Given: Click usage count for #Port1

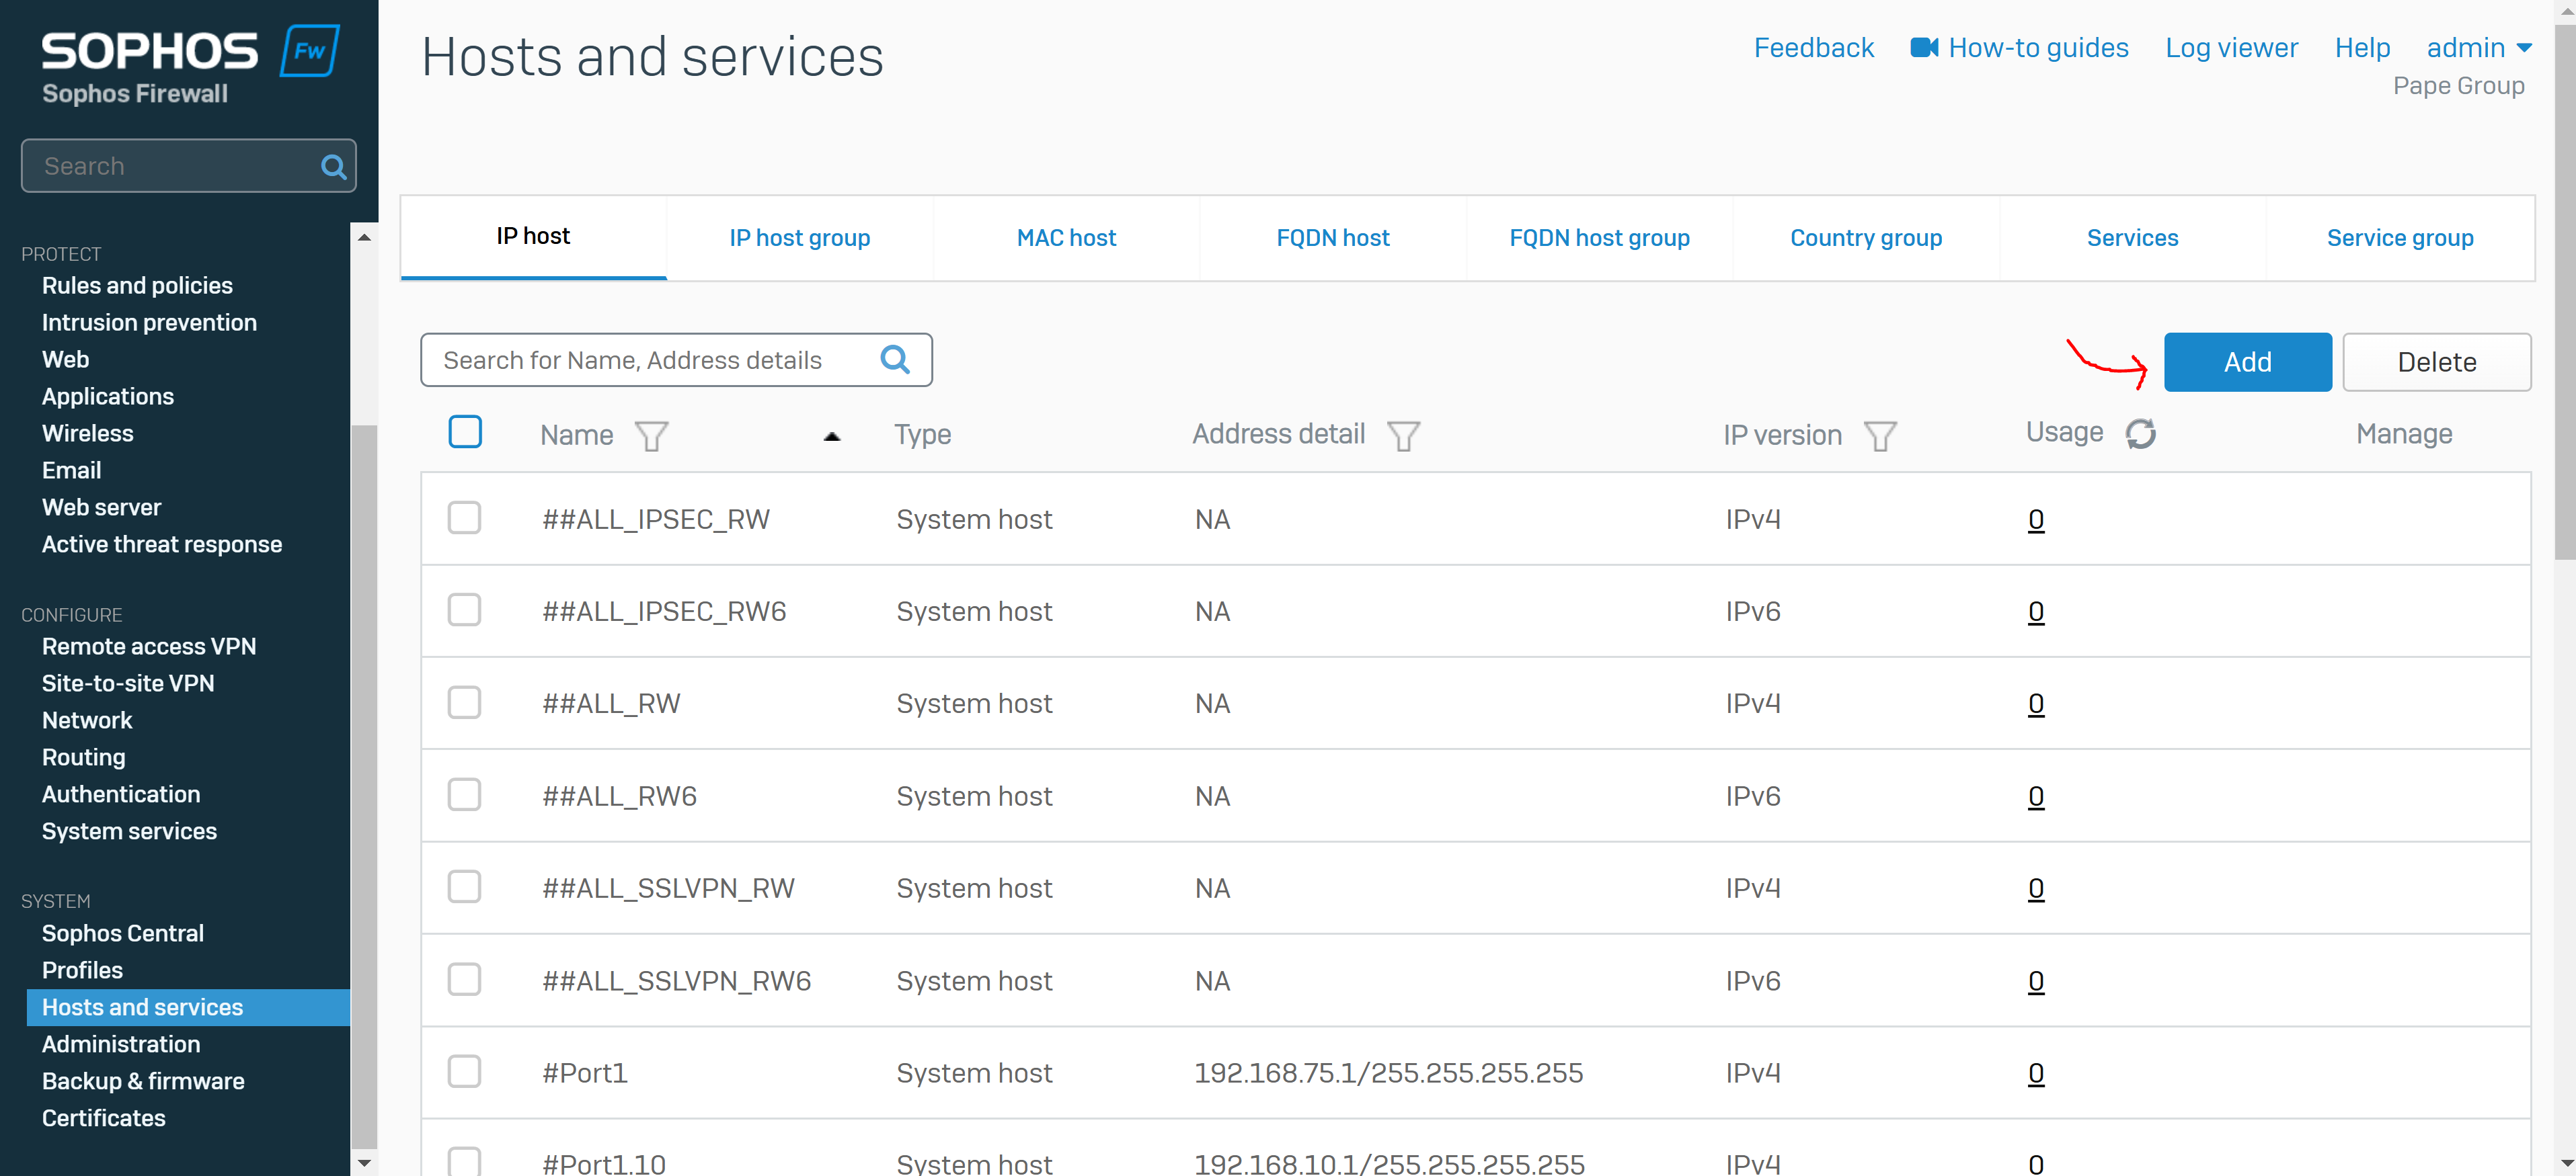Looking at the screenshot, I should click(2035, 1073).
